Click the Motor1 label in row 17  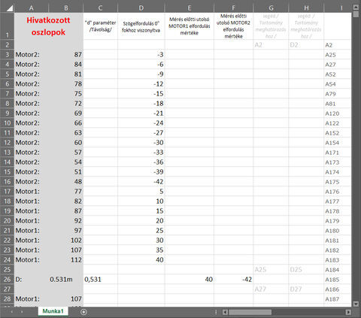click(32, 192)
